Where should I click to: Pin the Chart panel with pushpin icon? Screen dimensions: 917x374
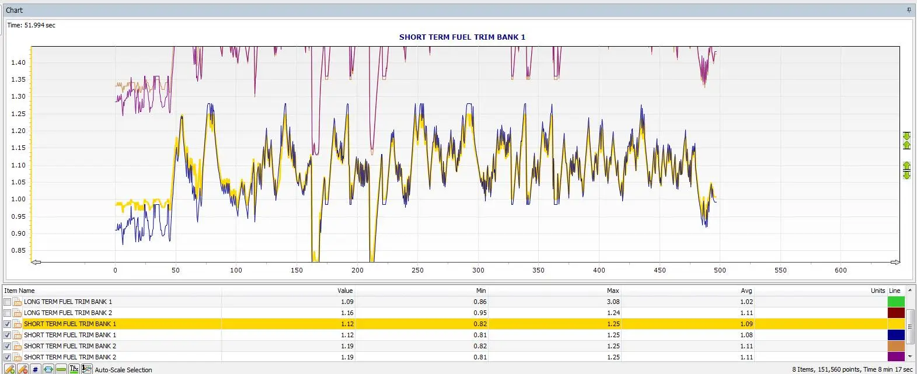tap(908, 10)
